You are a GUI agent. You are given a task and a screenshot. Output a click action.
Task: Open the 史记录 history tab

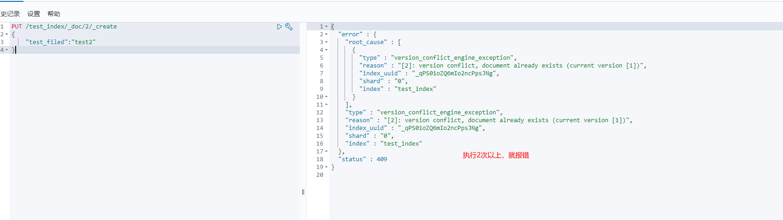tap(10, 14)
